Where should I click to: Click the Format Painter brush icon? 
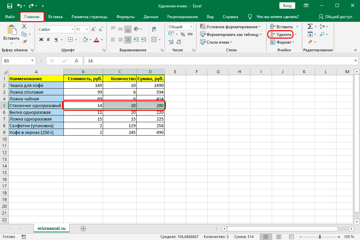click(x=24, y=42)
